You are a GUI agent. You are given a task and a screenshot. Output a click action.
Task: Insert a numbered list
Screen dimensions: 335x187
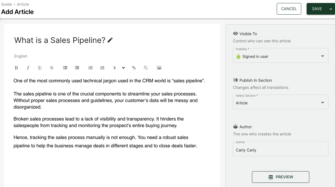click(x=102, y=68)
